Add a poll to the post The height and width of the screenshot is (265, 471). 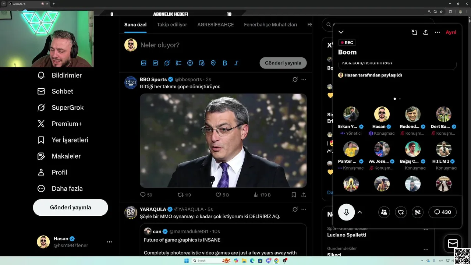[x=178, y=63]
